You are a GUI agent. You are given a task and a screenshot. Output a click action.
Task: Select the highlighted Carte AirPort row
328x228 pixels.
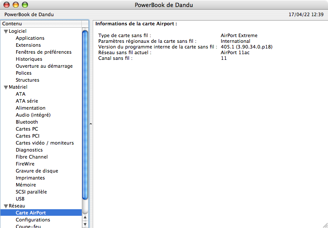point(41,213)
